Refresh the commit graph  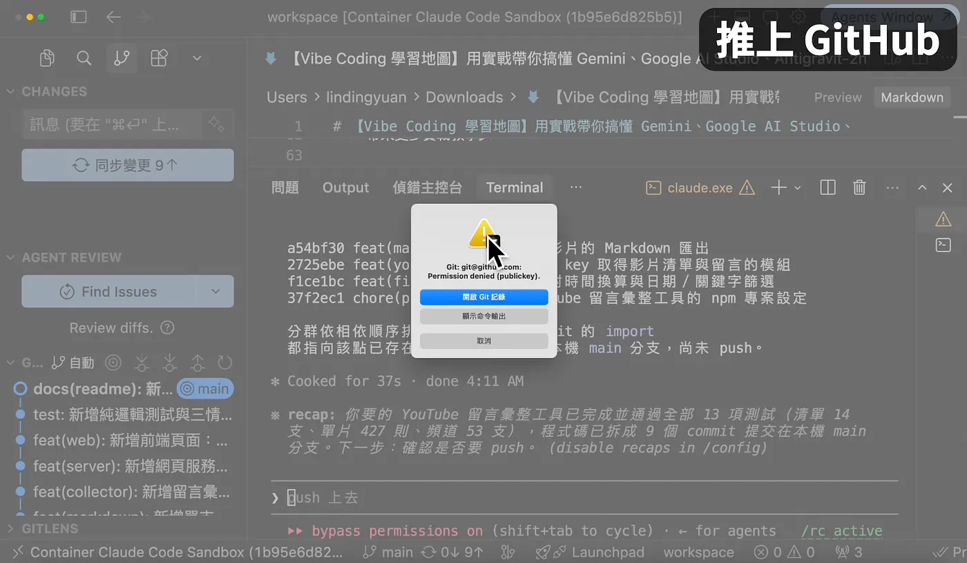pos(224,362)
